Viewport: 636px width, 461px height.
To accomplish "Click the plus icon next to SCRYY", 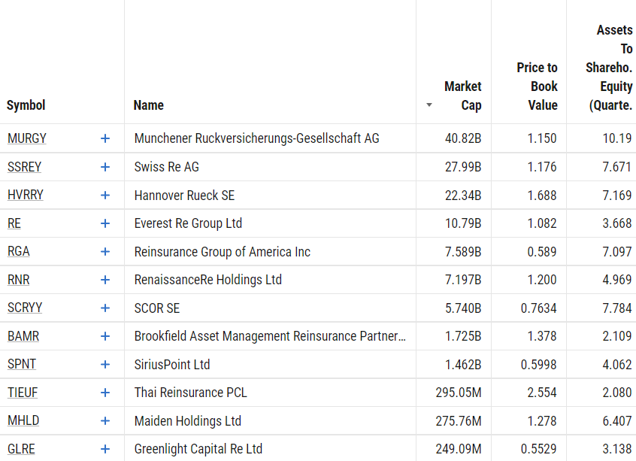I will (x=105, y=308).
